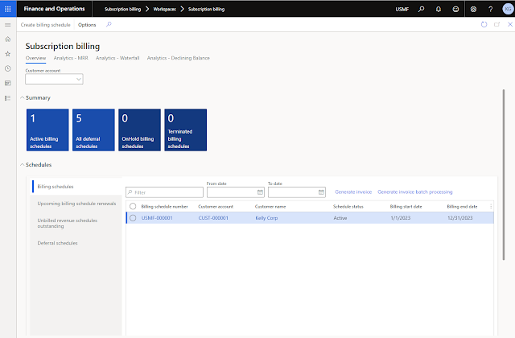
Task: Click Subscription billing module breadcrumb
Action: click(x=122, y=9)
